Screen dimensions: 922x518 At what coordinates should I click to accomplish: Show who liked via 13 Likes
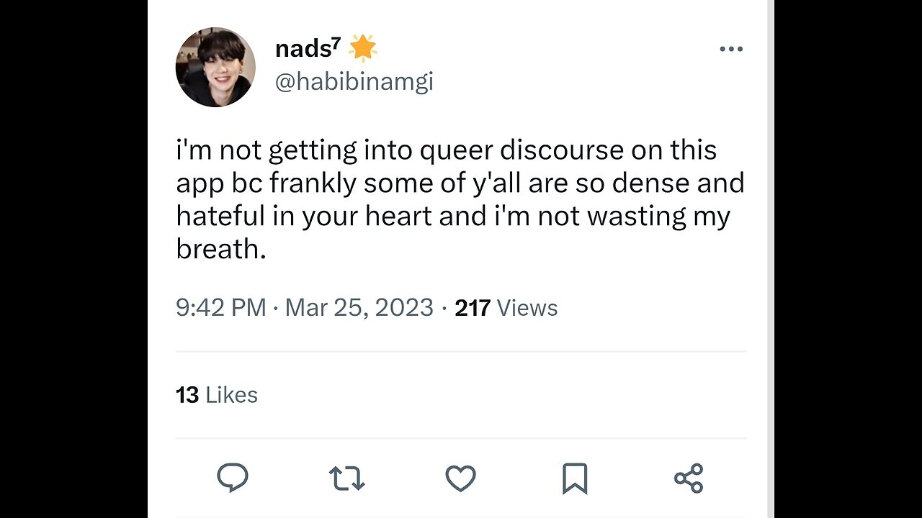[217, 395]
